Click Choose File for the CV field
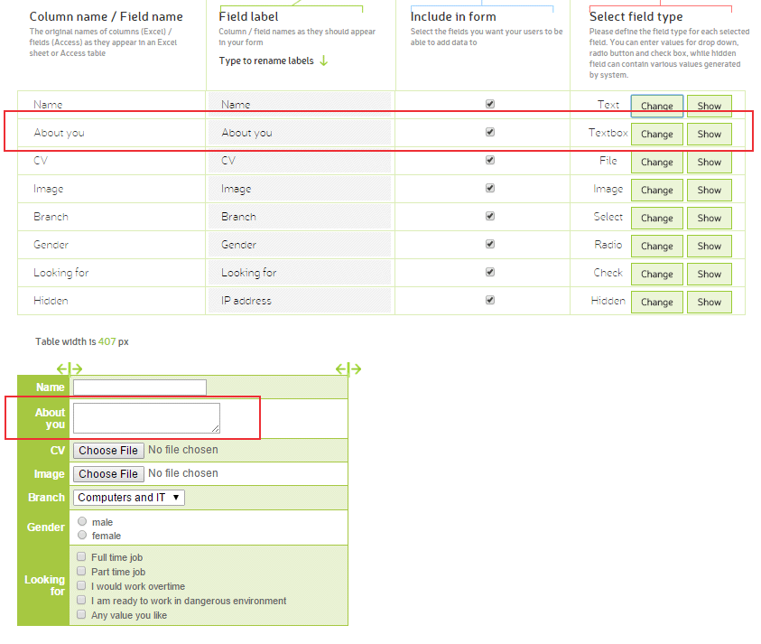Image resolution: width=761 pixels, height=644 pixels. [x=107, y=450]
